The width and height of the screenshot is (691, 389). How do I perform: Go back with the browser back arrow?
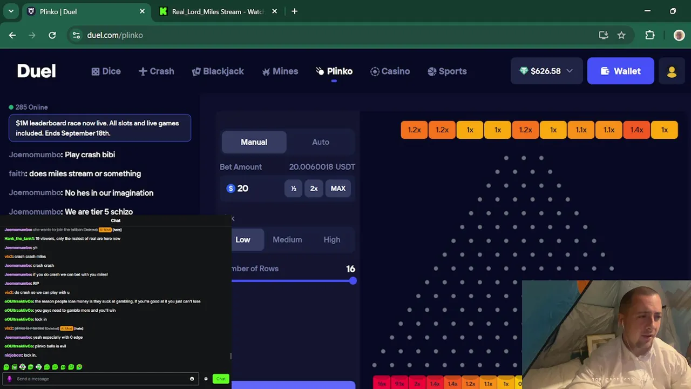click(x=12, y=35)
